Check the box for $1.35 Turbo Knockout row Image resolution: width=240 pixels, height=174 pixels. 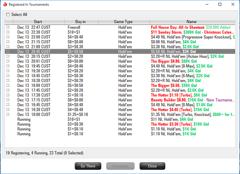point(8,114)
